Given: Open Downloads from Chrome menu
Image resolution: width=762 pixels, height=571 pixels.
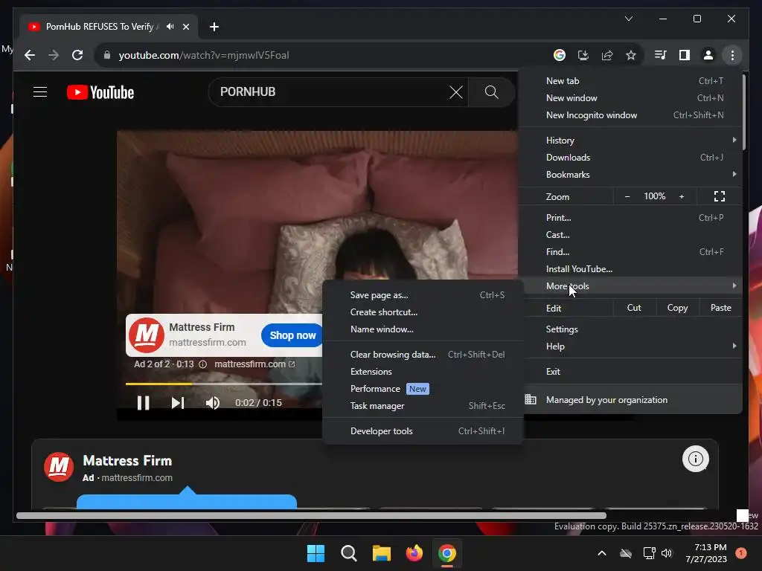Looking at the screenshot, I should 630,158.
